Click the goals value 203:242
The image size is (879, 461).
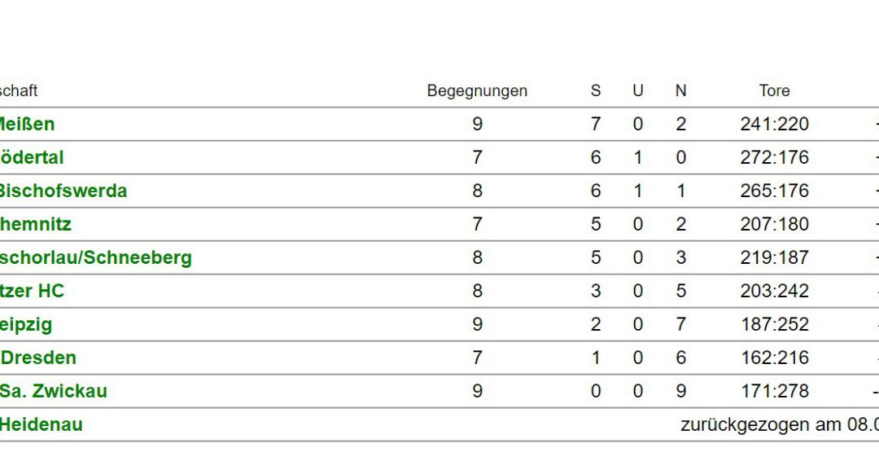pos(774,291)
